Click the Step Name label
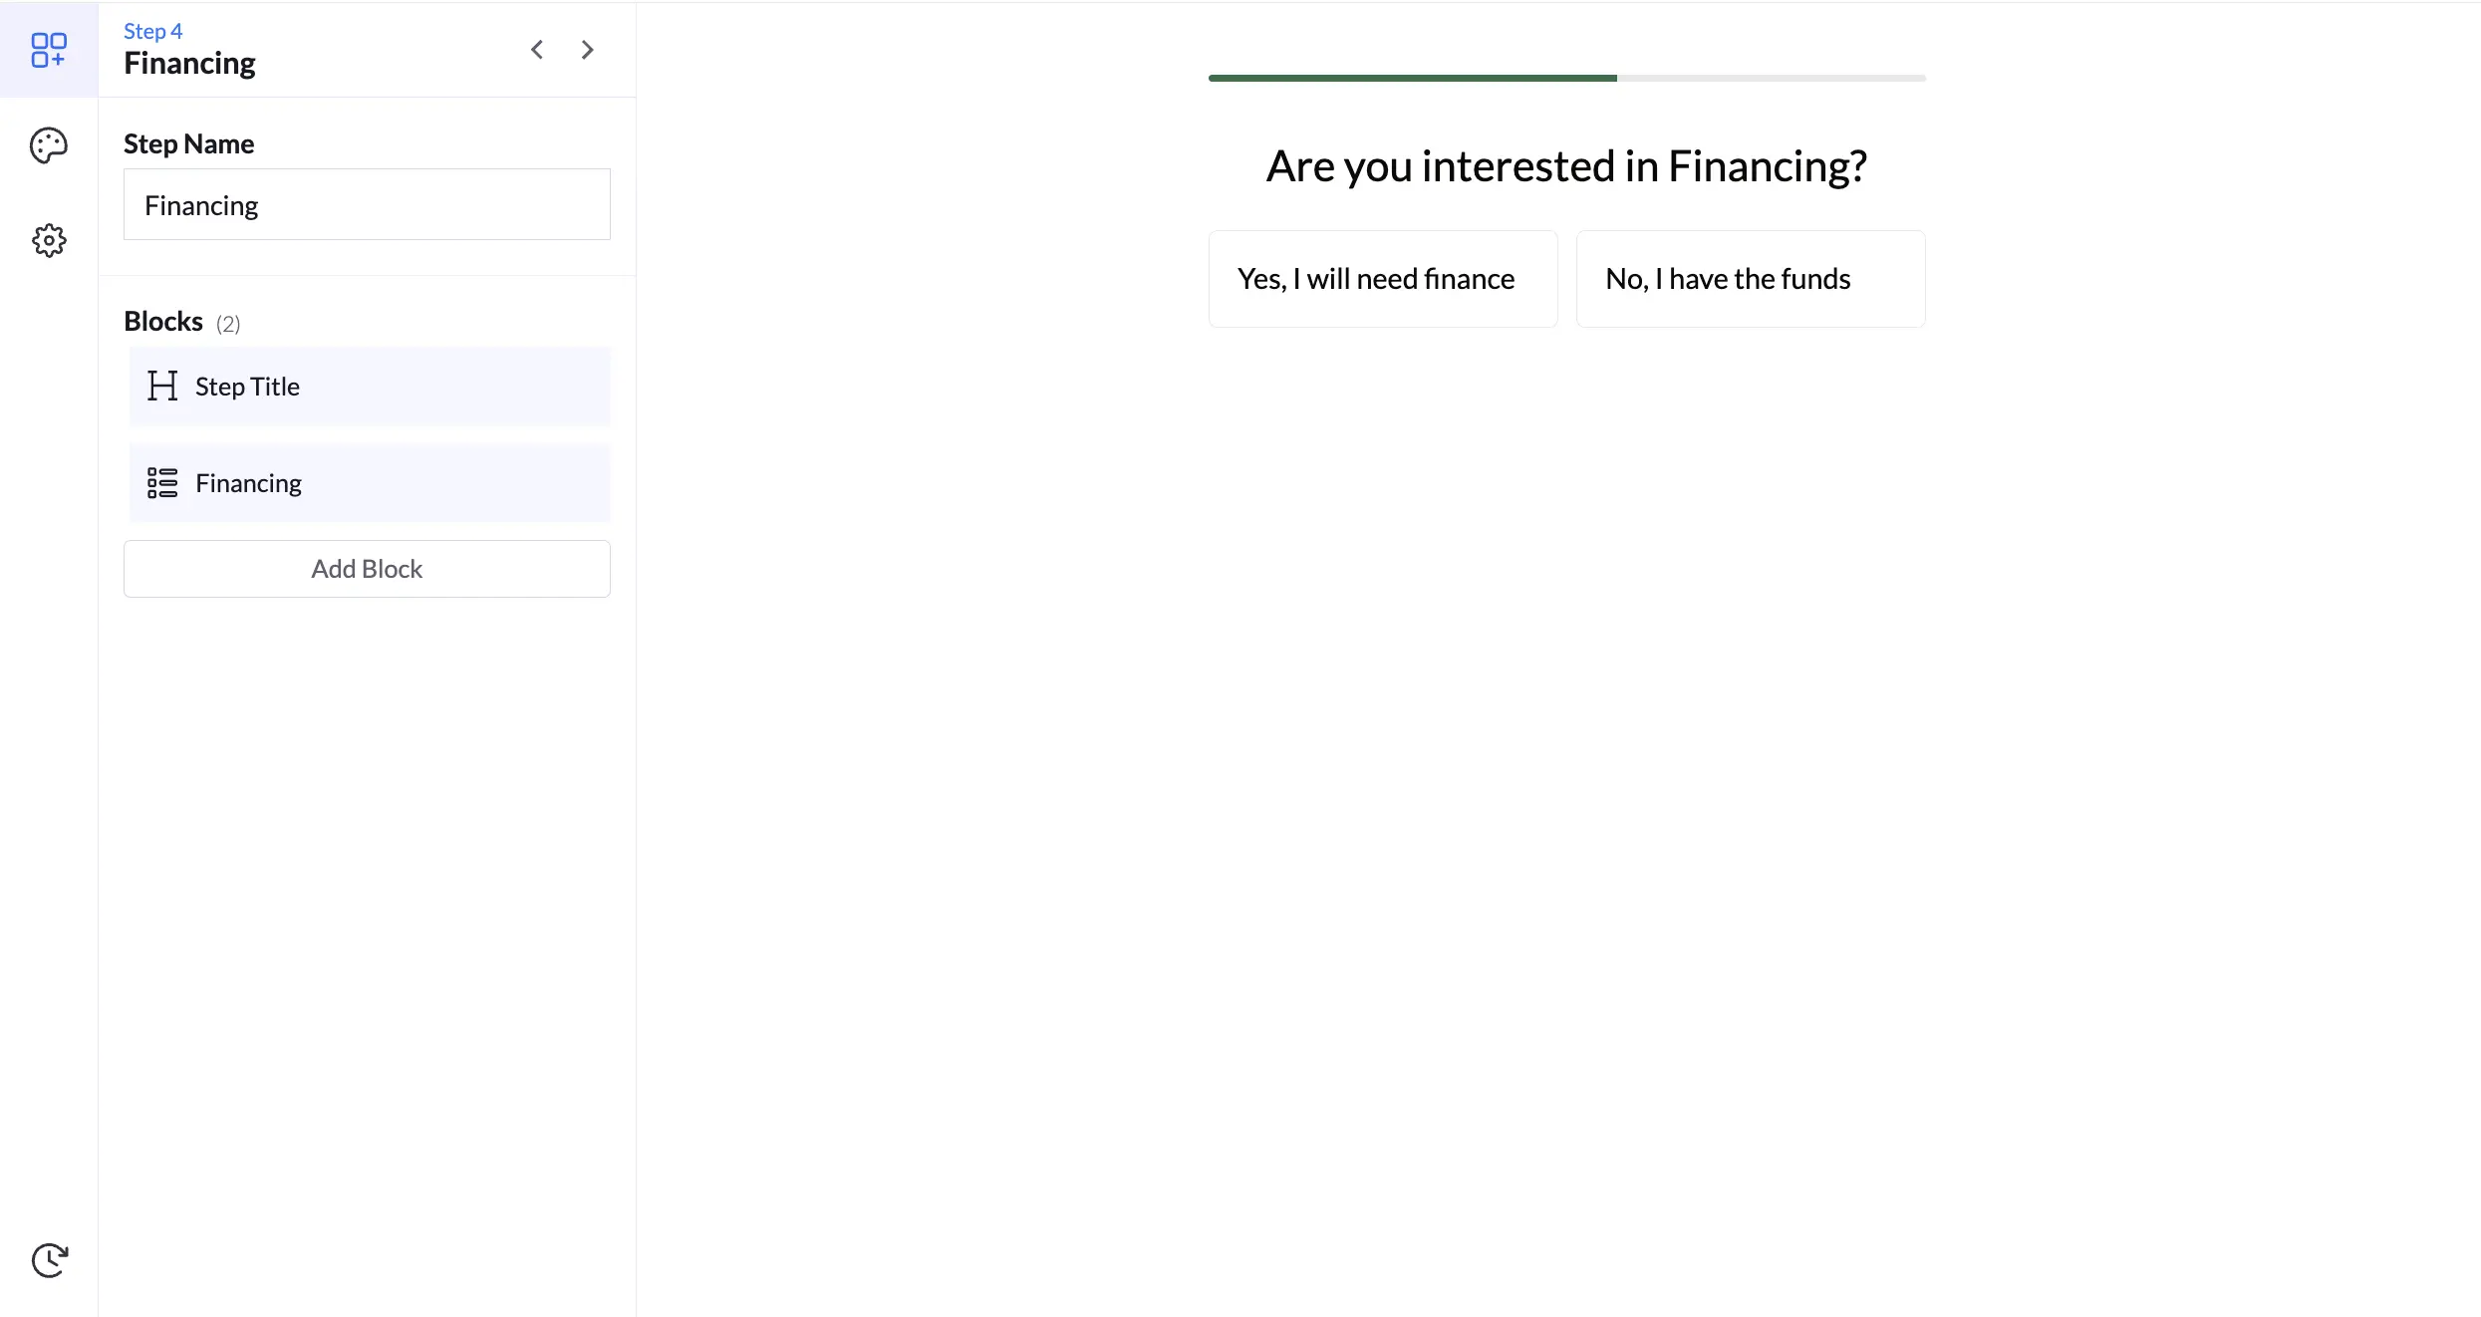This screenshot has width=2481, height=1317. click(x=188, y=144)
